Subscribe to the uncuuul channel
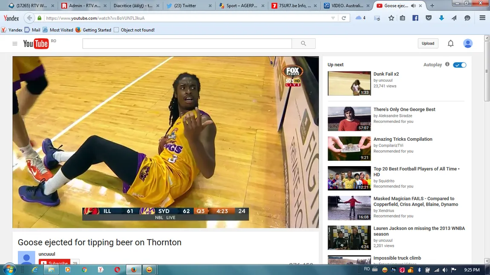This screenshot has height=275, width=490. (x=55, y=262)
